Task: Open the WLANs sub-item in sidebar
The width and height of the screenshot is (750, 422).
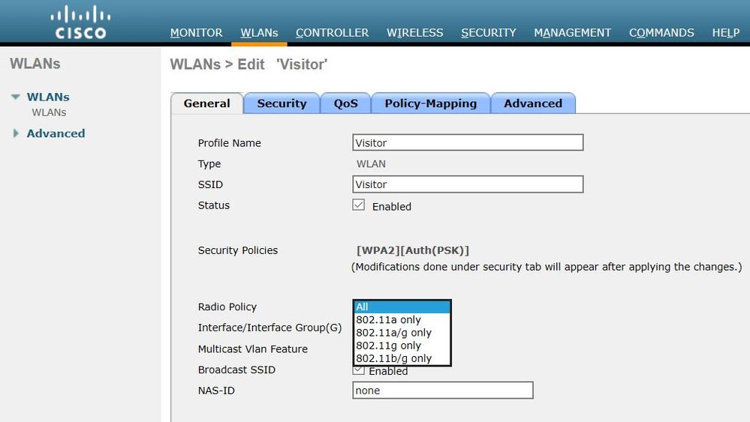Action: [x=49, y=112]
